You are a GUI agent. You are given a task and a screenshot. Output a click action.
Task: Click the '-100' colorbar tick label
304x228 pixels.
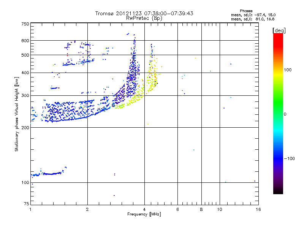[289, 158]
